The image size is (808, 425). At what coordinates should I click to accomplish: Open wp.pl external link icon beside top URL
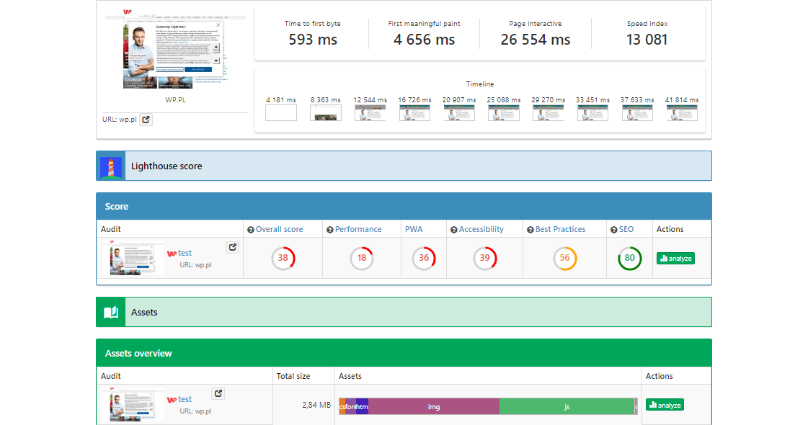(x=146, y=120)
